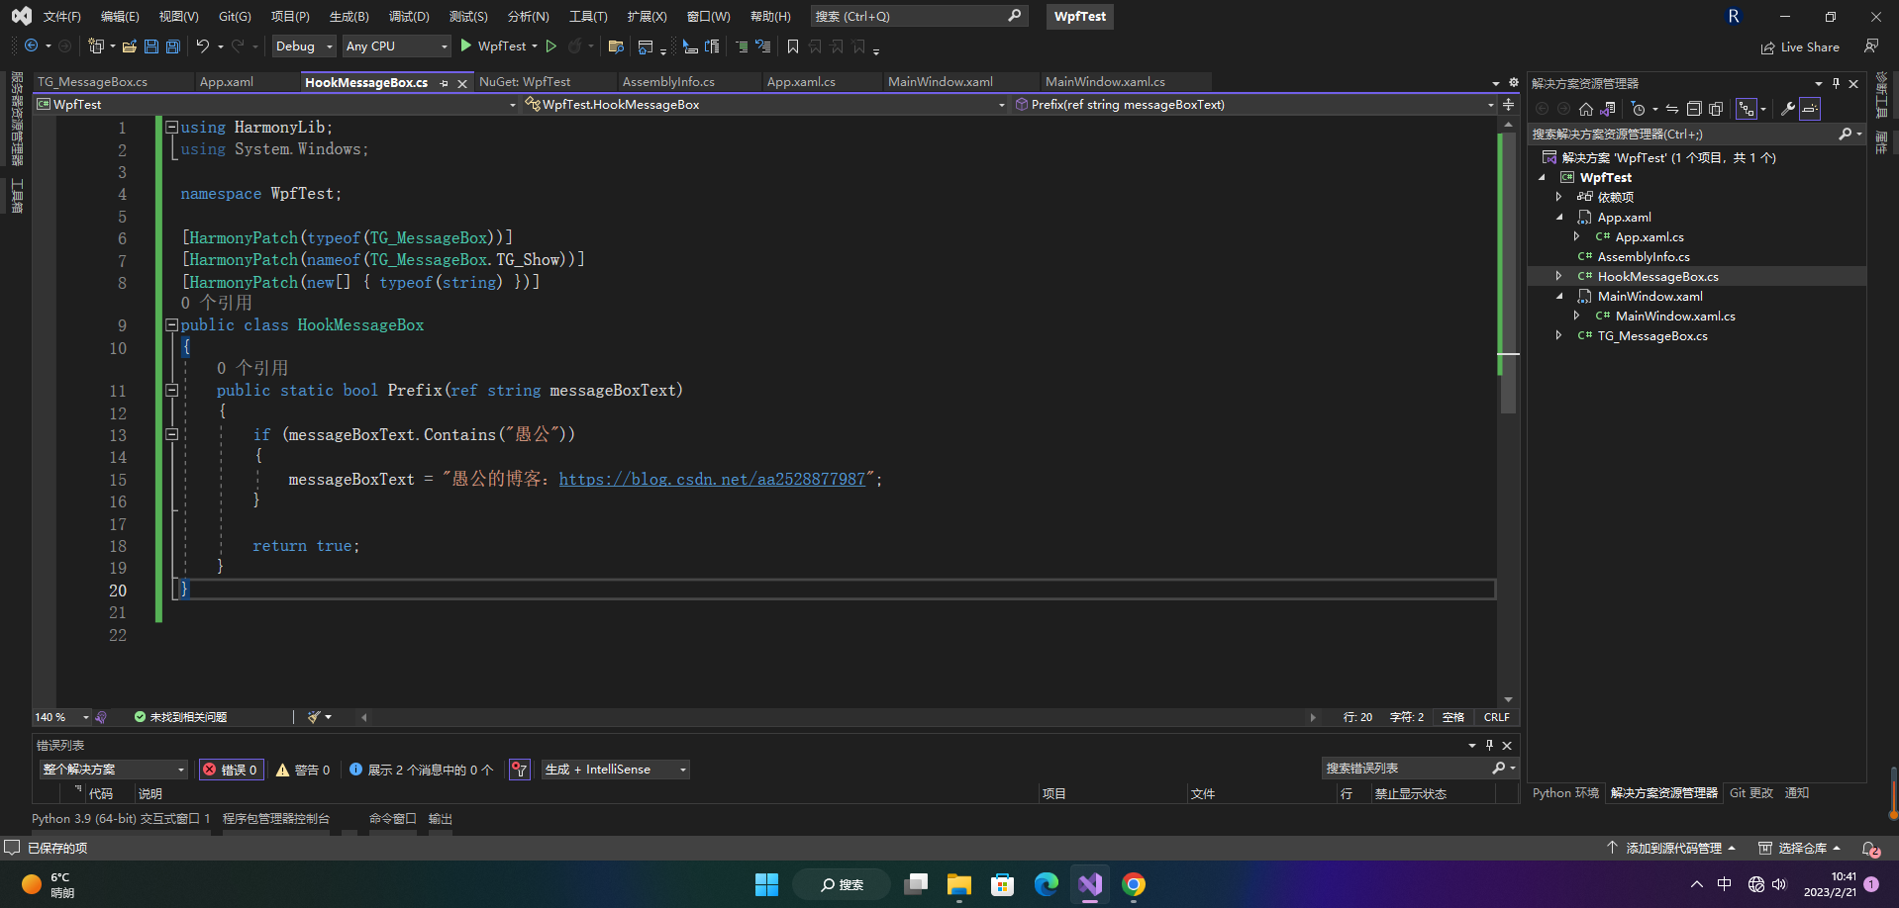Image resolution: width=1899 pixels, height=908 pixels.
Task: Open Visual Studio from the taskbar
Action: coord(1090,884)
